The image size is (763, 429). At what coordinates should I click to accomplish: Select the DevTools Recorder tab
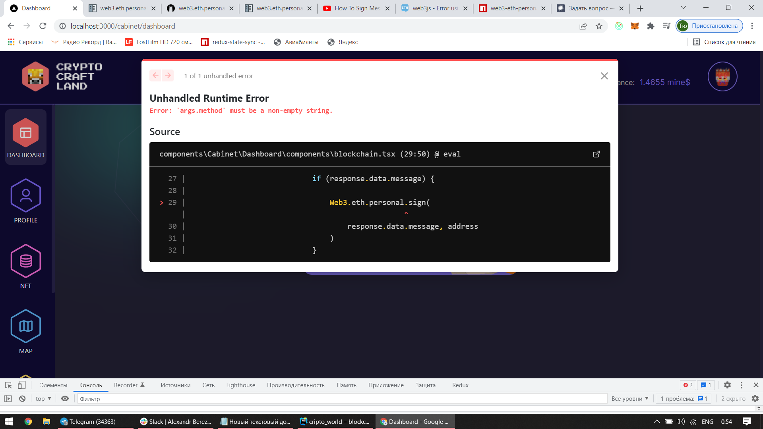point(130,385)
